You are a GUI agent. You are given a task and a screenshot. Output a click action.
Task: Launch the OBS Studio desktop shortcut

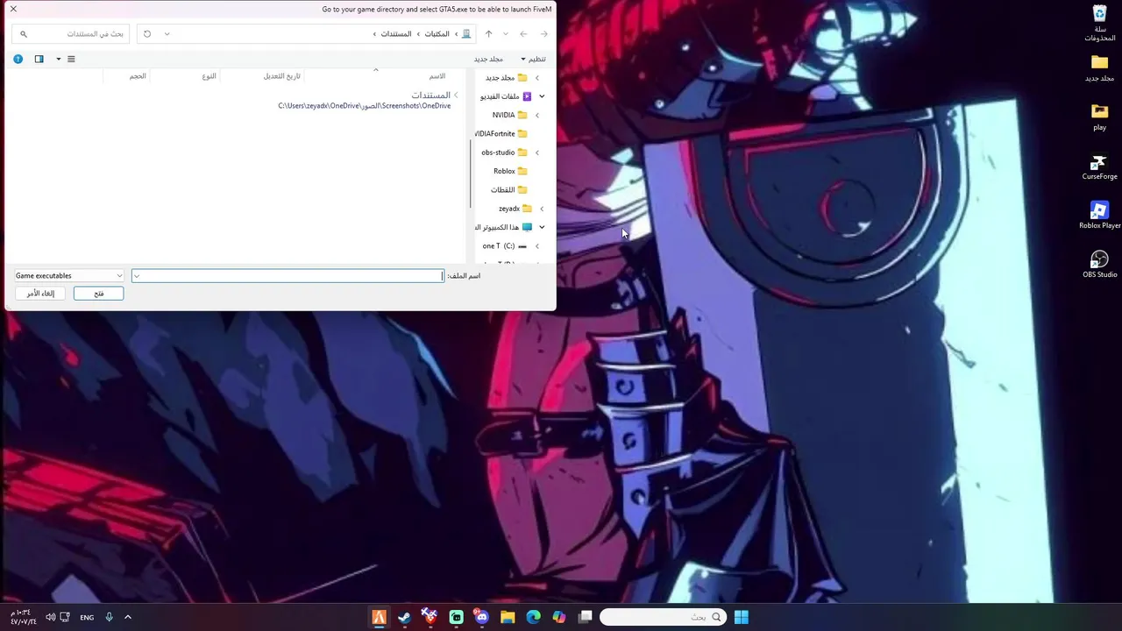(x=1099, y=265)
